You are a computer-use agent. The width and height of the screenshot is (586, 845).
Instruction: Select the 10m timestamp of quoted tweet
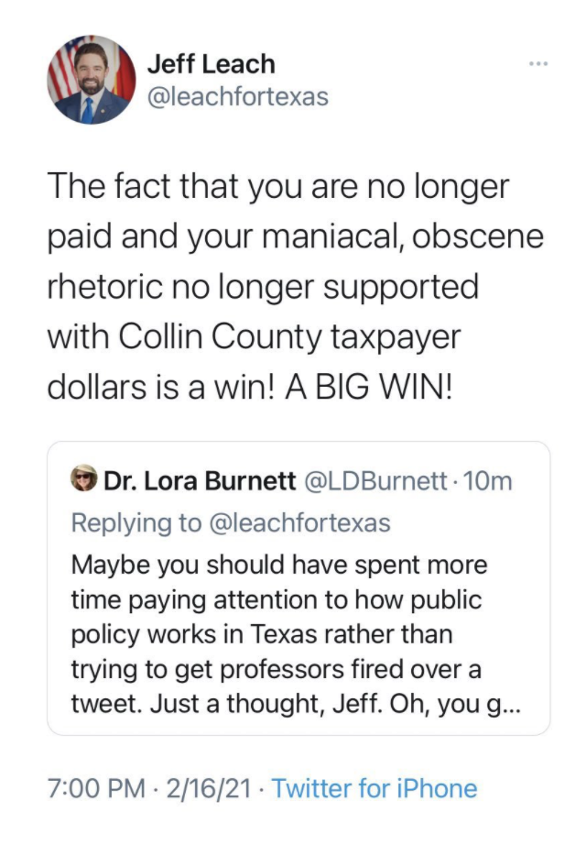[x=487, y=481]
